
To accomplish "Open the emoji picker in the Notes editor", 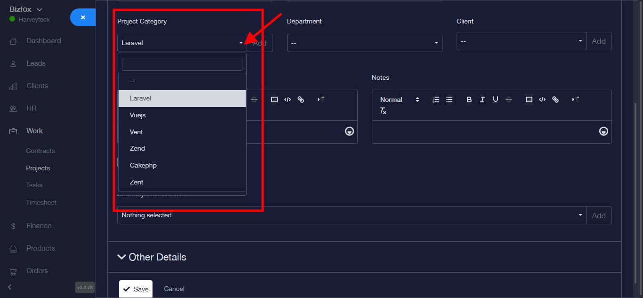I will (603, 131).
